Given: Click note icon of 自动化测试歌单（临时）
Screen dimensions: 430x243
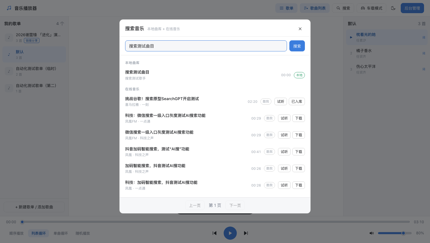Looking at the screenshot, I should [9, 71].
